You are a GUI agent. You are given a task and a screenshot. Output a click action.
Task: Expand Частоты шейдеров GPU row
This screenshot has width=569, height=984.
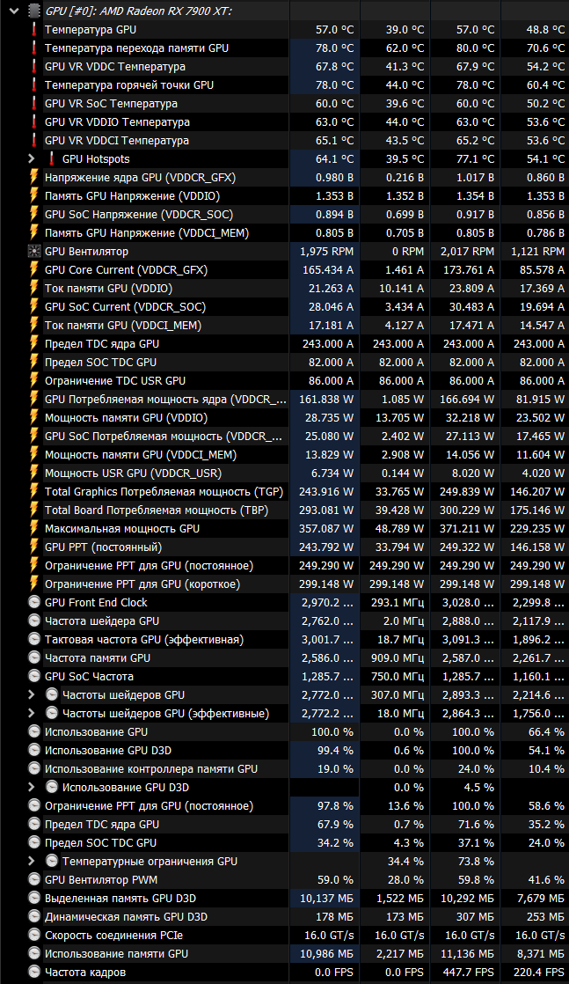click(32, 694)
